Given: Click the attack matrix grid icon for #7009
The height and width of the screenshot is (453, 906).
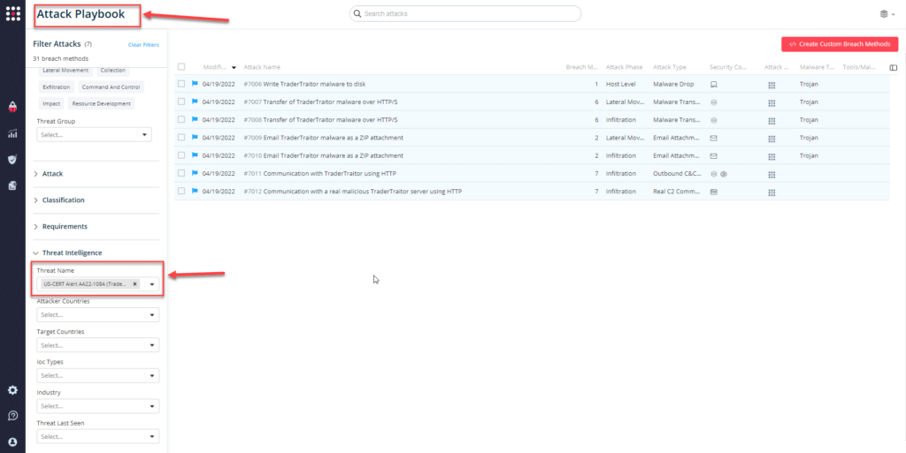Looking at the screenshot, I should point(772,138).
